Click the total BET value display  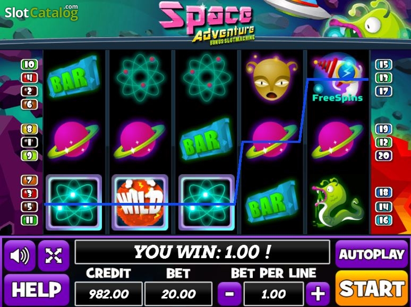178,294
